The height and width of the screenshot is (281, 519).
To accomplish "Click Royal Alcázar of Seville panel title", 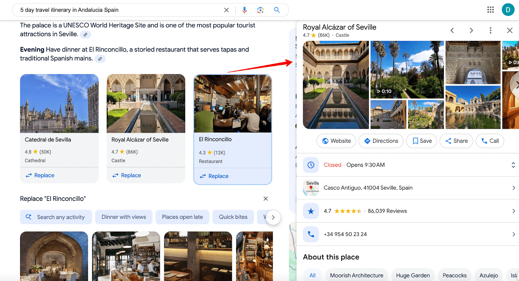I will point(340,27).
